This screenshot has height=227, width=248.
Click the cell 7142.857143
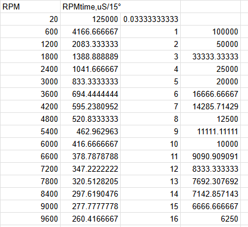coord(211,194)
